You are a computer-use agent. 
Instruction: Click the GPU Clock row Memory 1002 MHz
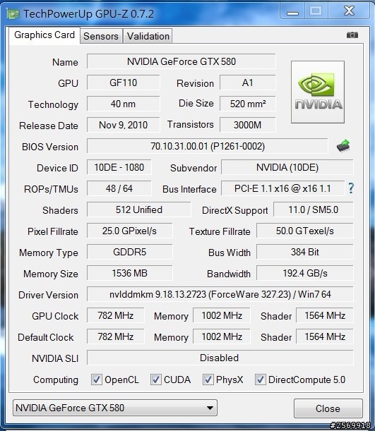222,315
